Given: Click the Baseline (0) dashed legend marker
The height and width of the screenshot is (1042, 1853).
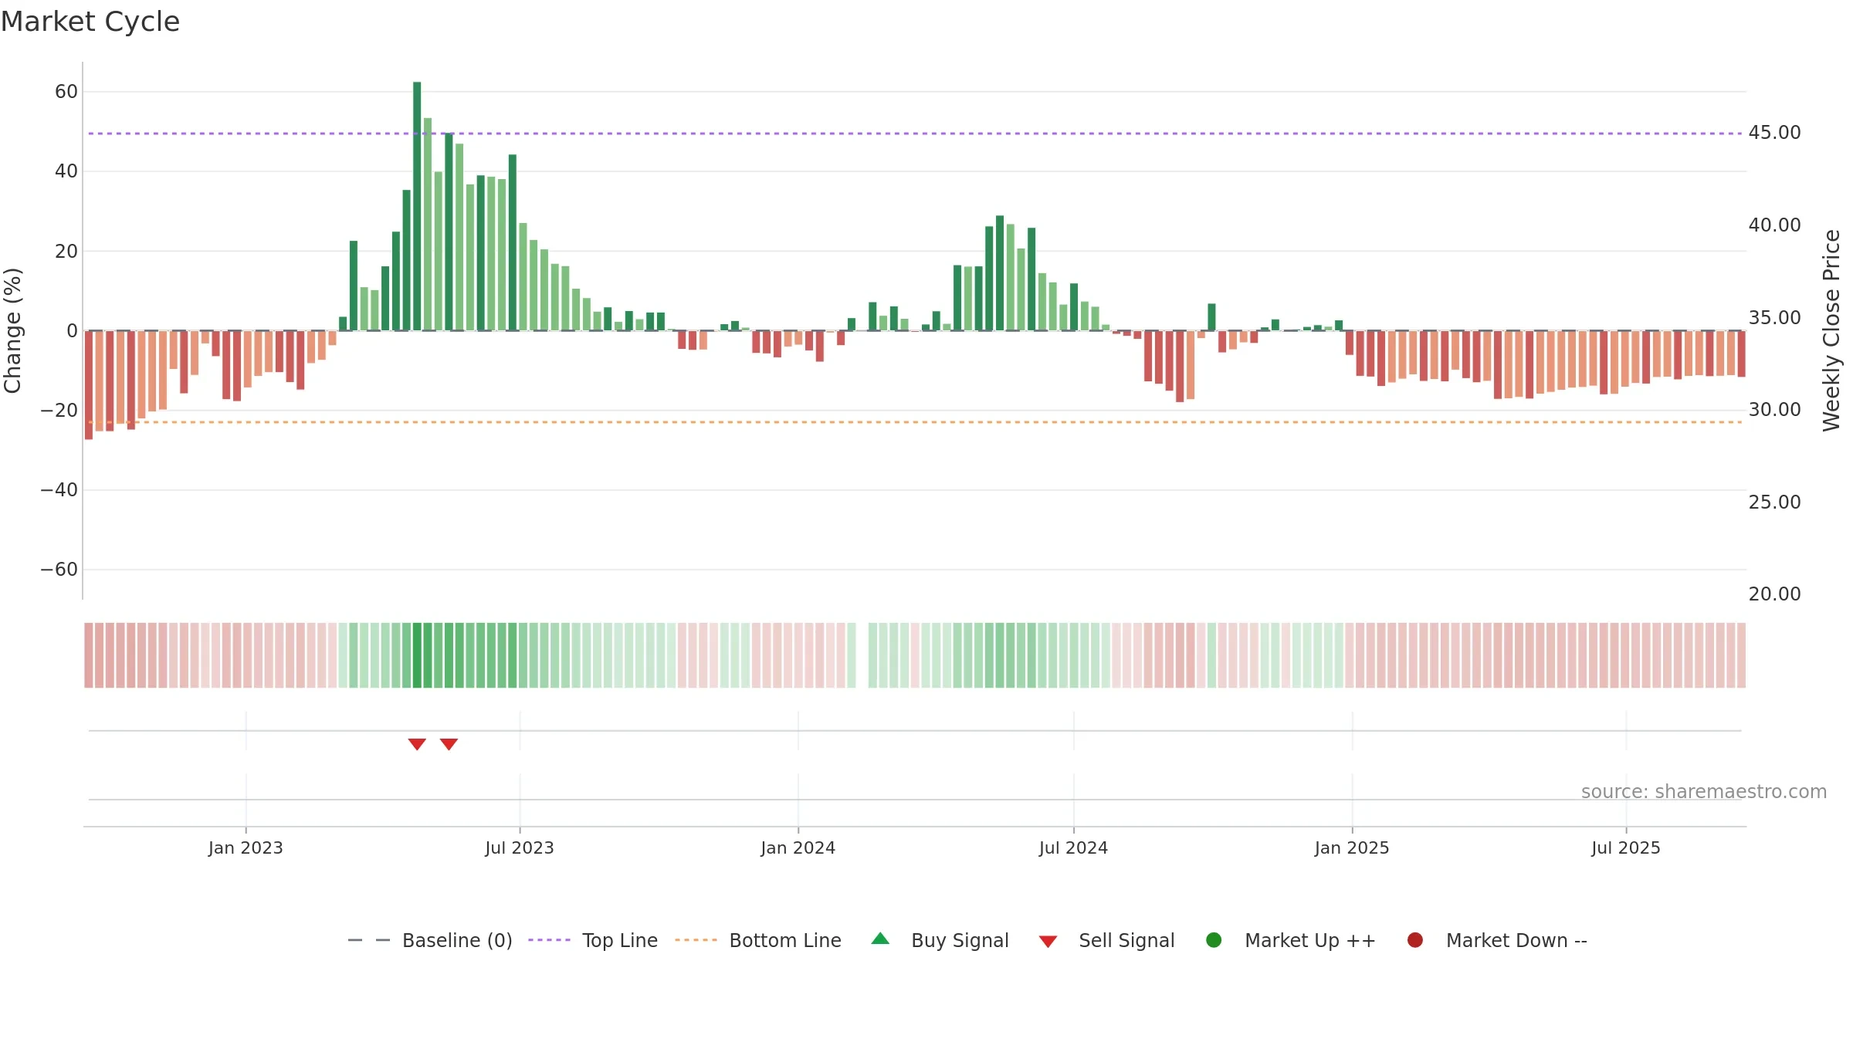Looking at the screenshot, I should pyautogui.click(x=369, y=940).
